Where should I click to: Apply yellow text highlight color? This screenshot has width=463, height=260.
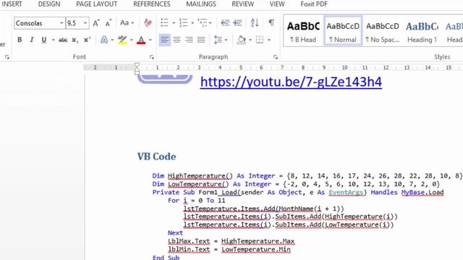pyautogui.click(x=122, y=40)
